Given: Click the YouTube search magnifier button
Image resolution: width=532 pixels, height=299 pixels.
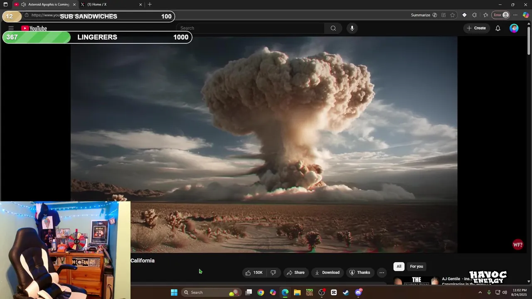Looking at the screenshot, I should [333, 28].
